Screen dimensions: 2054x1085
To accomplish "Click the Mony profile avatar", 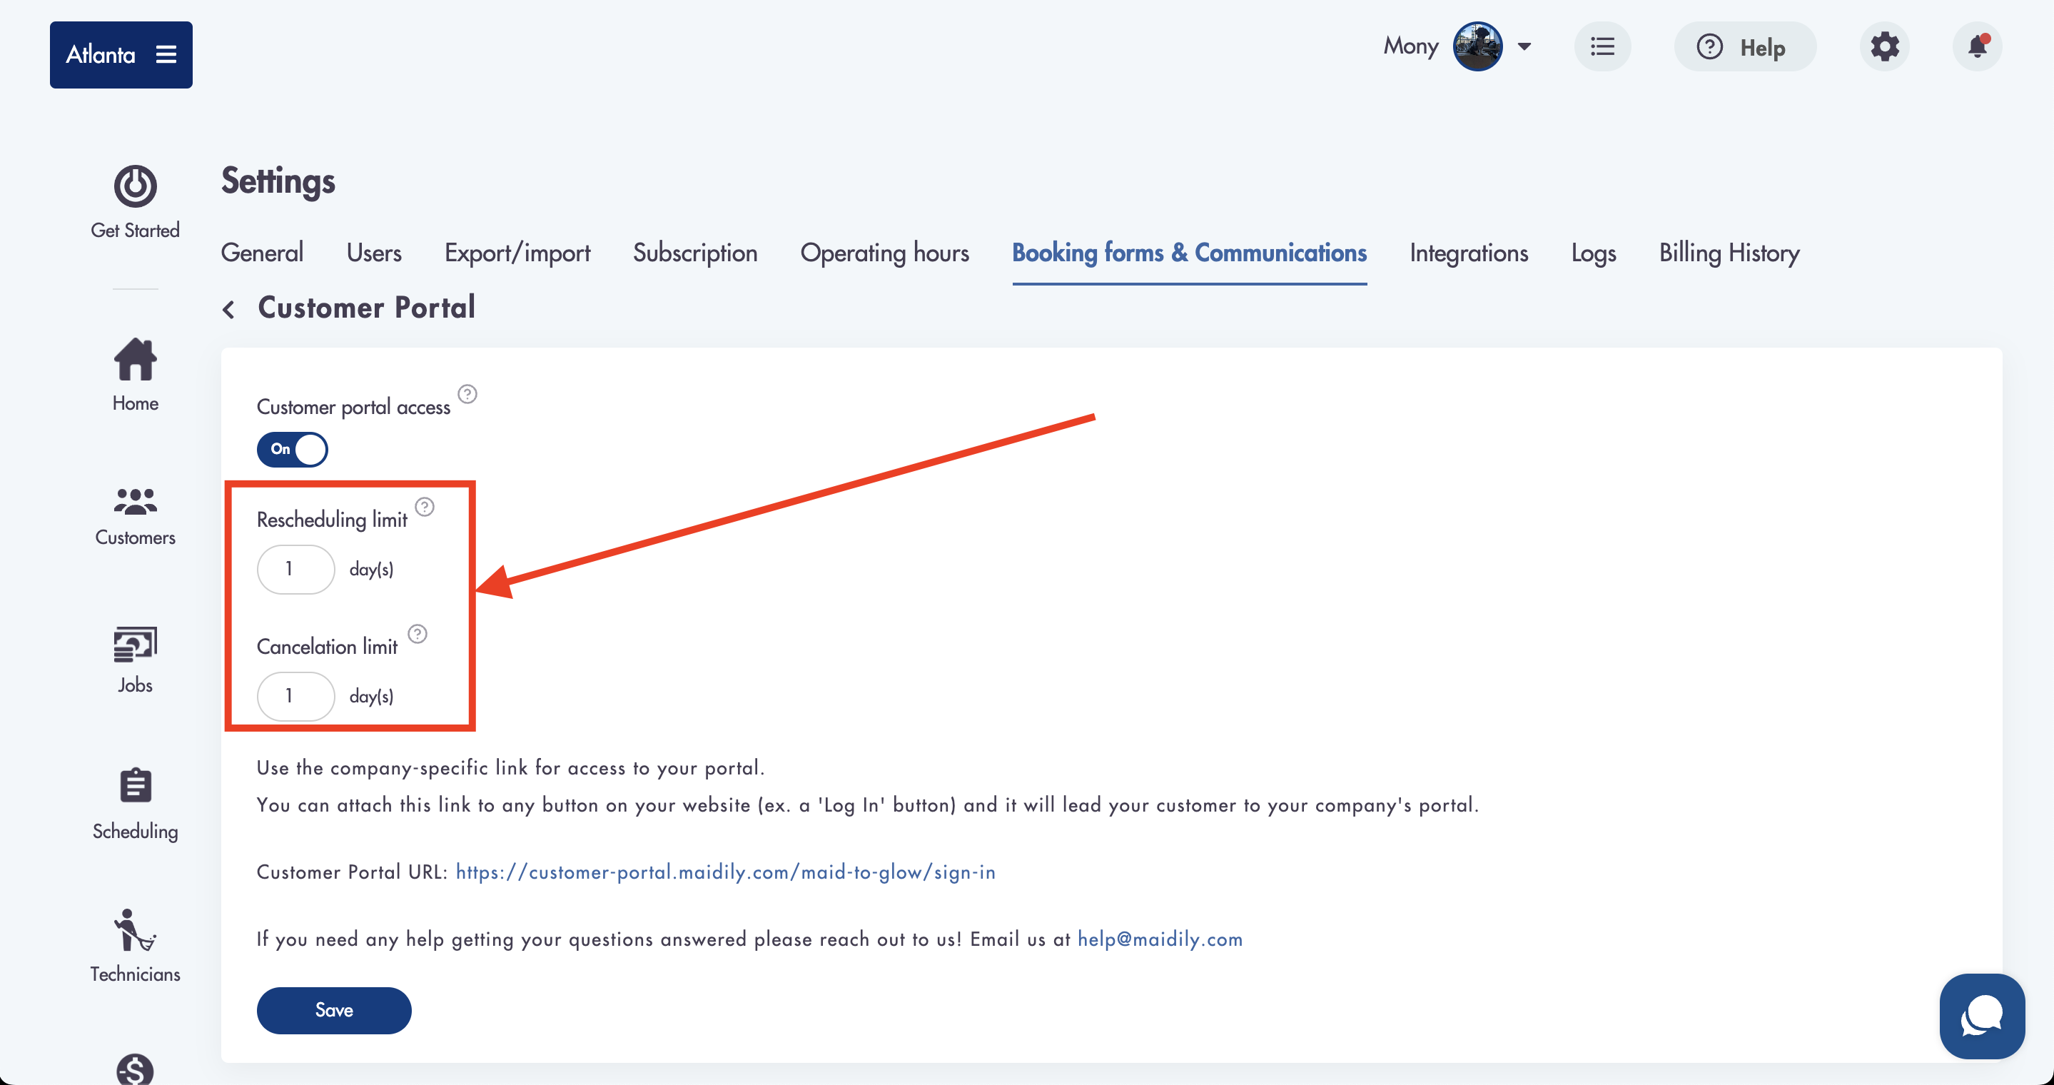I will click(x=1477, y=46).
